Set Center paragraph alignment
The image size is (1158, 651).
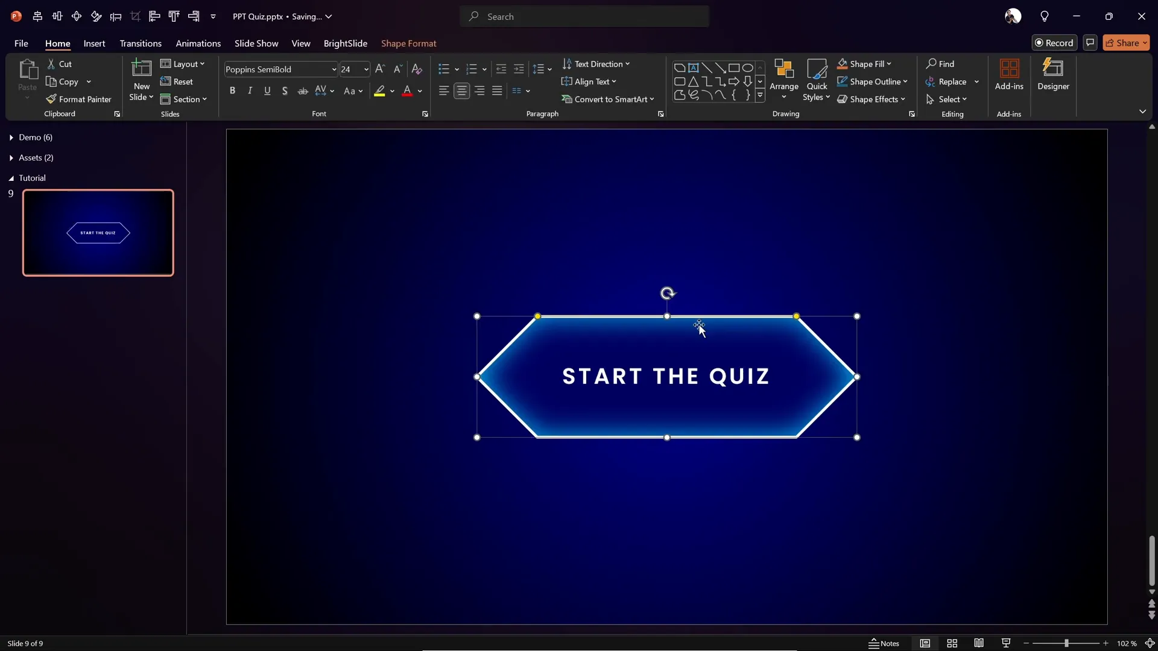tap(461, 90)
